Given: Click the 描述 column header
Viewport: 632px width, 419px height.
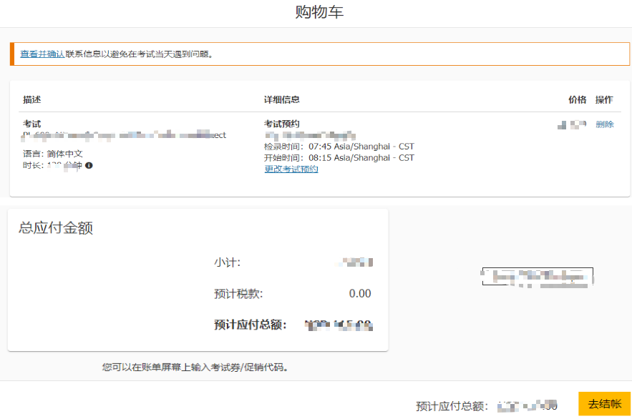Looking at the screenshot, I should pos(32,100).
